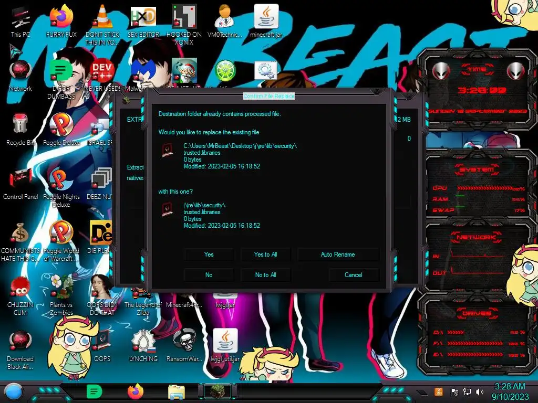Click the 'Confirm File Replace' dialog title
This screenshot has height=403, width=538.
[269, 97]
